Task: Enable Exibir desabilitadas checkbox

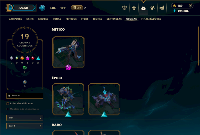Action: click(8, 104)
